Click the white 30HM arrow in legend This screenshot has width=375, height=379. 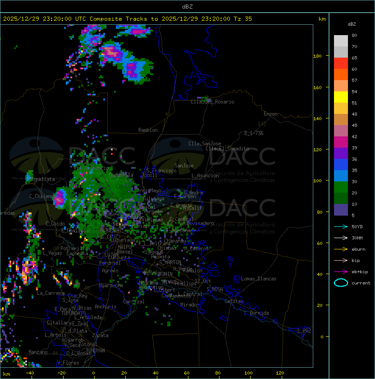(341, 238)
